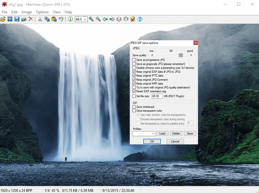The width and height of the screenshot is (259, 193).
Task: Enable Save as progressive JPG checkbox
Action: pos(134,60)
